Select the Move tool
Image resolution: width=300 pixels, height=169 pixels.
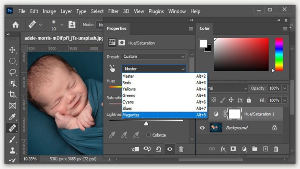pyautogui.click(x=12, y=50)
